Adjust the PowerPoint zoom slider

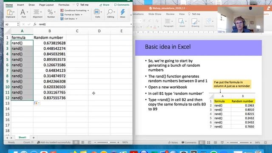239,142
